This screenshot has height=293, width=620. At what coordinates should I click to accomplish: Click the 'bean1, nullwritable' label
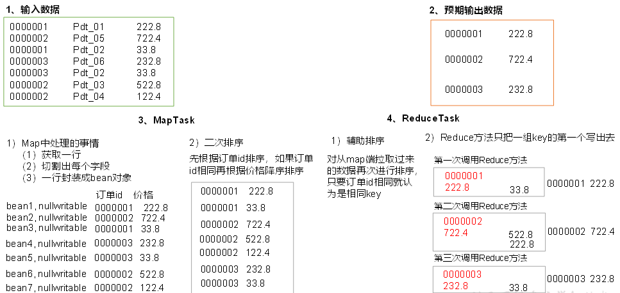click(x=47, y=206)
